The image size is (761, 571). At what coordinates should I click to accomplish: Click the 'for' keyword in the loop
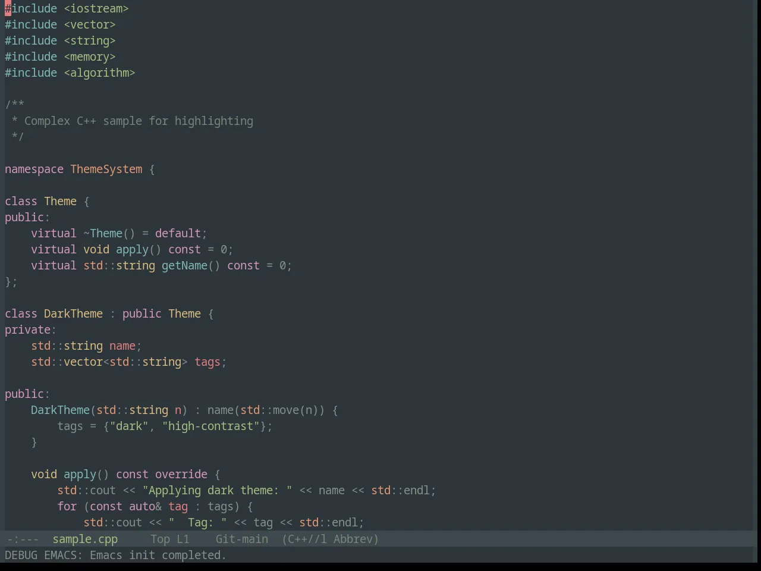67,507
